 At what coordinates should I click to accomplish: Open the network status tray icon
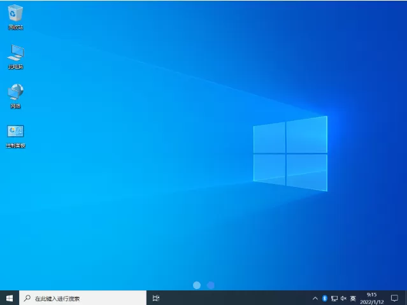coord(334,298)
